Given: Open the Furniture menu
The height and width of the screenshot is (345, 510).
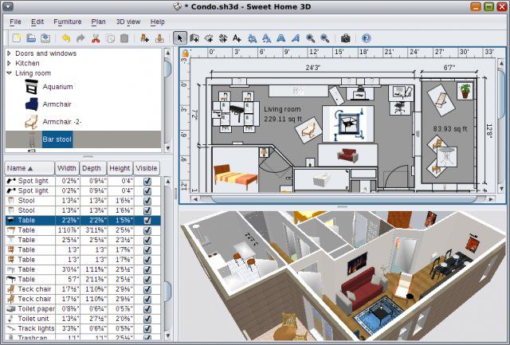Looking at the screenshot, I should [68, 22].
